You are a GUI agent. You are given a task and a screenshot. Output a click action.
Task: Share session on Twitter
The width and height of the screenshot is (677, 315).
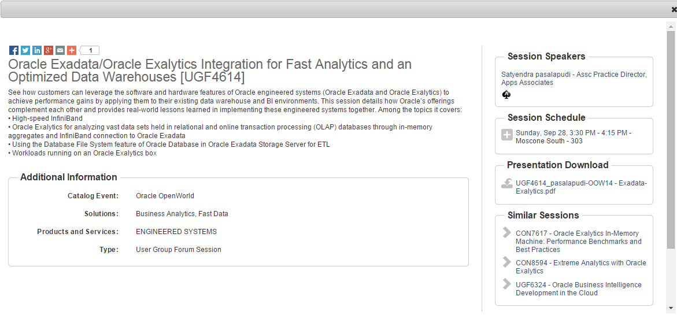click(25, 50)
